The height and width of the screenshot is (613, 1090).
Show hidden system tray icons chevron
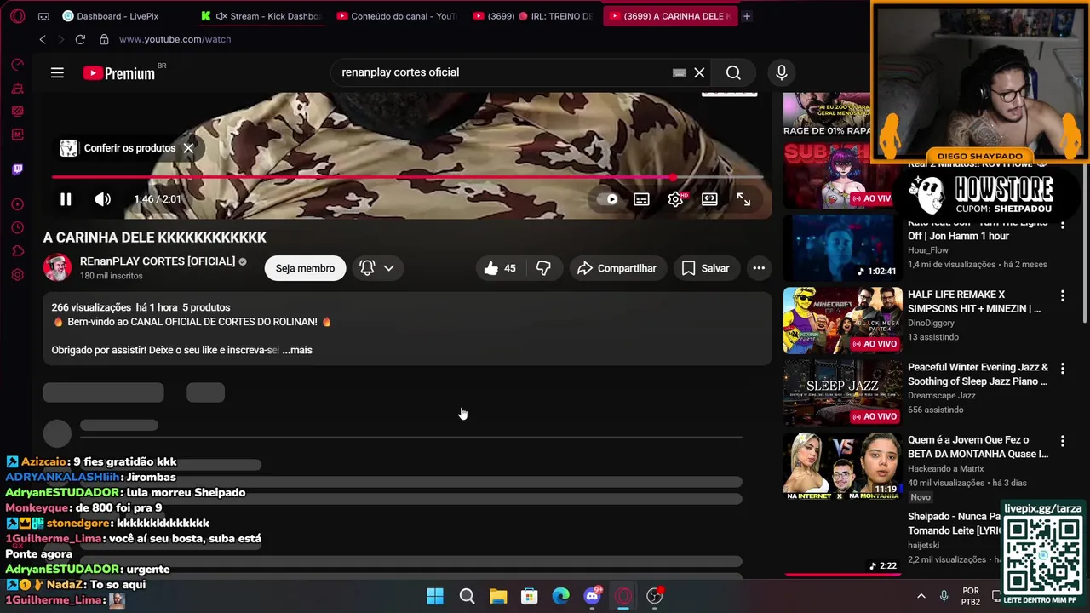click(x=921, y=596)
